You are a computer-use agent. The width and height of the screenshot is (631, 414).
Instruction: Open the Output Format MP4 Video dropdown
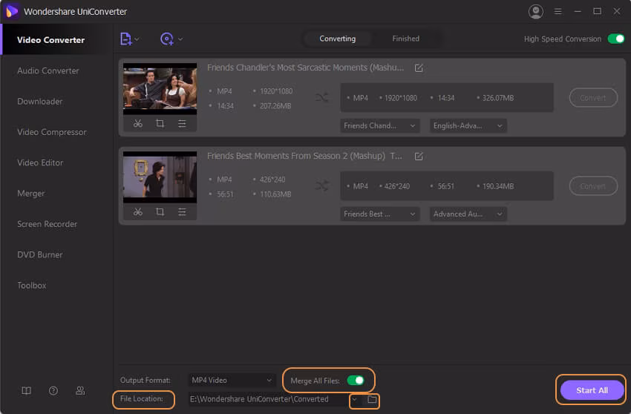pos(232,380)
